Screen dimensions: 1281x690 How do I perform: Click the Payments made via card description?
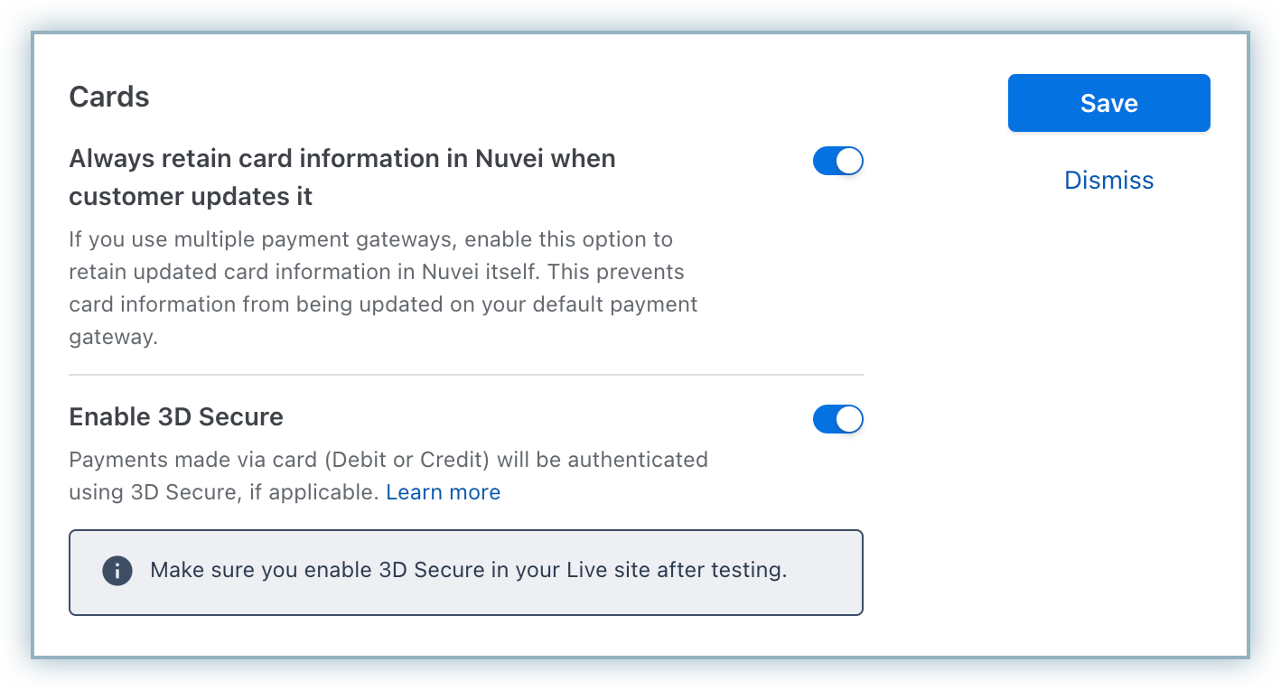coord(388,461)
